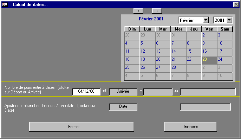Click the Fermer button
Viewport: 241px width, 139px height.
82,127
